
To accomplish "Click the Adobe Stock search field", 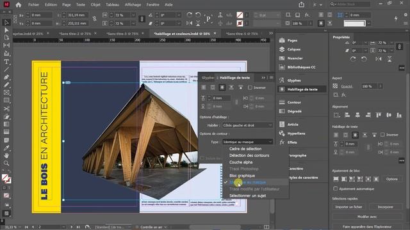I will pyautogui.click(x=350, y=4).
